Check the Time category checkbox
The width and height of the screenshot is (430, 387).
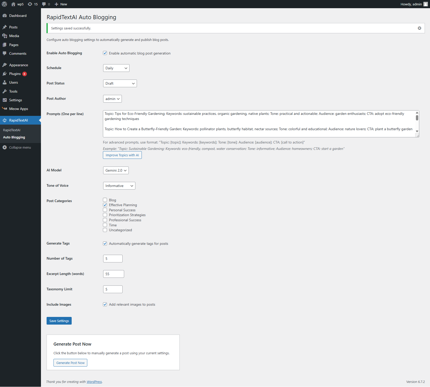click(x=105, y=225)
